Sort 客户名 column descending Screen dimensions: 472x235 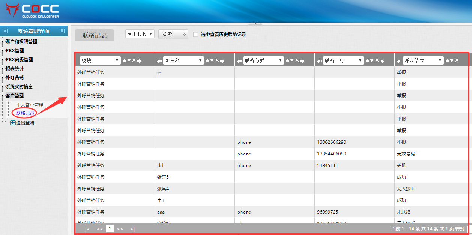(212, 60)
